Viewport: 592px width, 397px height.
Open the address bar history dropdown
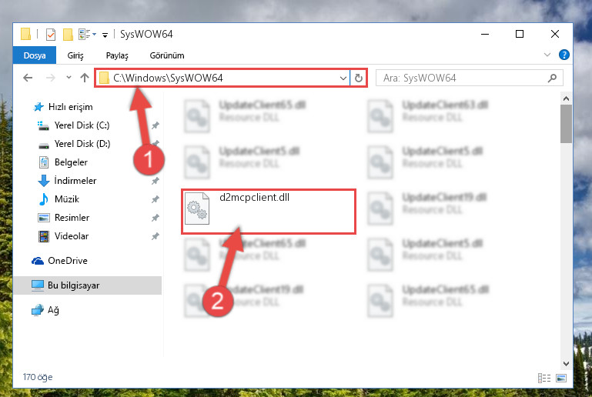tap(343, 78)
